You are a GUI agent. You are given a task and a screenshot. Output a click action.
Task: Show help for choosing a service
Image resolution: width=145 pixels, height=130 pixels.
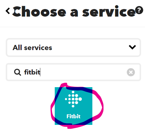point(139,10)
